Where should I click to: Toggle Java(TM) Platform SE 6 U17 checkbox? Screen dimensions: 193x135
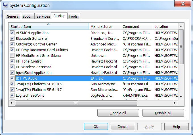12,90
